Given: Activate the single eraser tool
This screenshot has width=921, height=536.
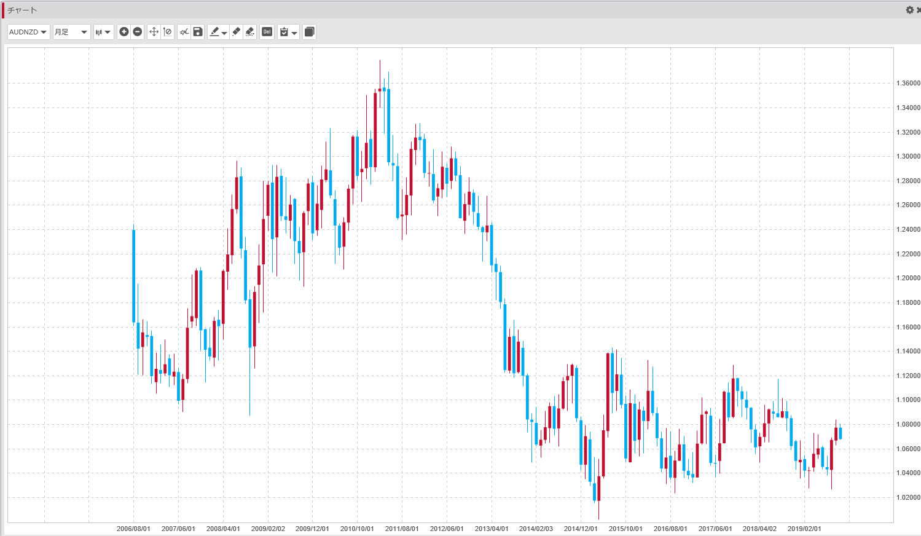Looking at the screenshot, I should point(236,32).
